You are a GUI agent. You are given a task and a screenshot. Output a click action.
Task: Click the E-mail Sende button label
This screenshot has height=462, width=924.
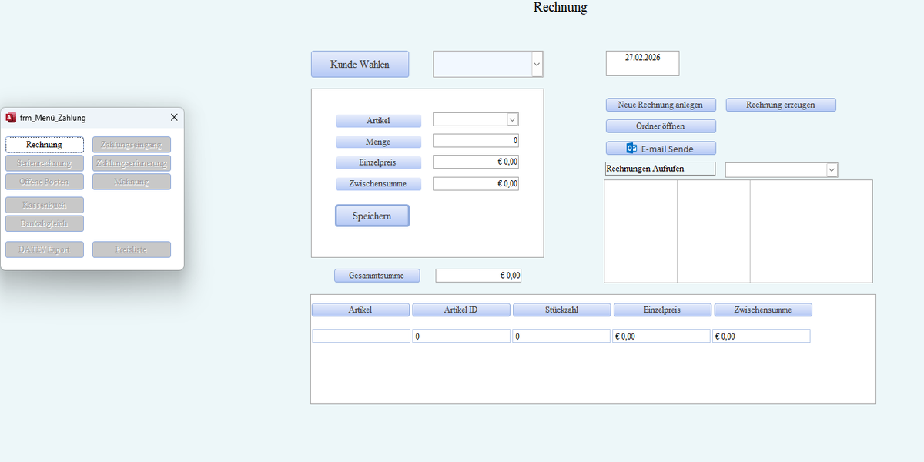667,149
